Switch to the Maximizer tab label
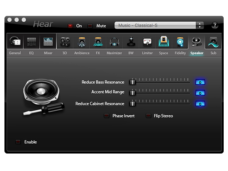This screenshot has width=228, height=171. coord(114,53)
